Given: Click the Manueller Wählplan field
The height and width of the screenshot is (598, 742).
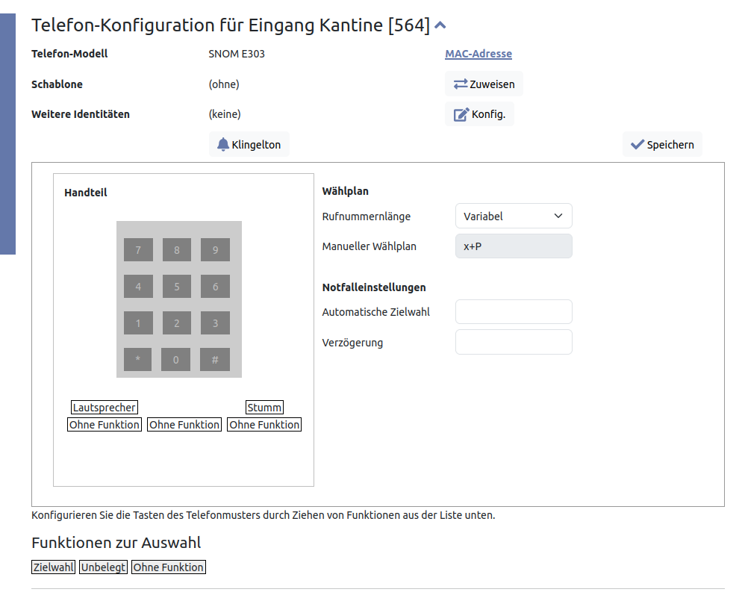Looking at the screenshot, I should (x=514, y=246).
